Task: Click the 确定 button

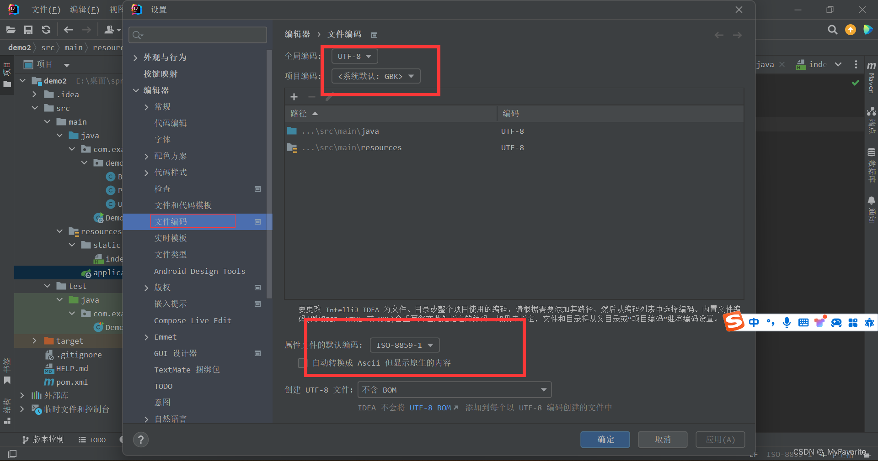Action: [x=605, y=440]
